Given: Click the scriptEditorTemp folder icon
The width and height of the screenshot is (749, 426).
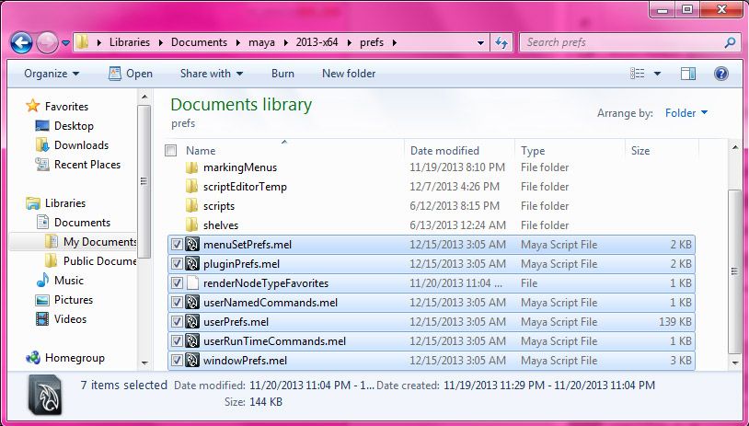Looking at the screenshot, I should point(191,186).
